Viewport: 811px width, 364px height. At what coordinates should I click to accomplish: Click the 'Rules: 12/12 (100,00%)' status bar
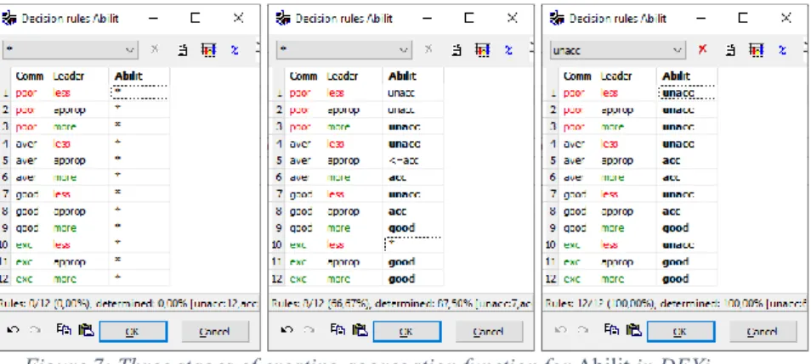(x=676, y=304)
